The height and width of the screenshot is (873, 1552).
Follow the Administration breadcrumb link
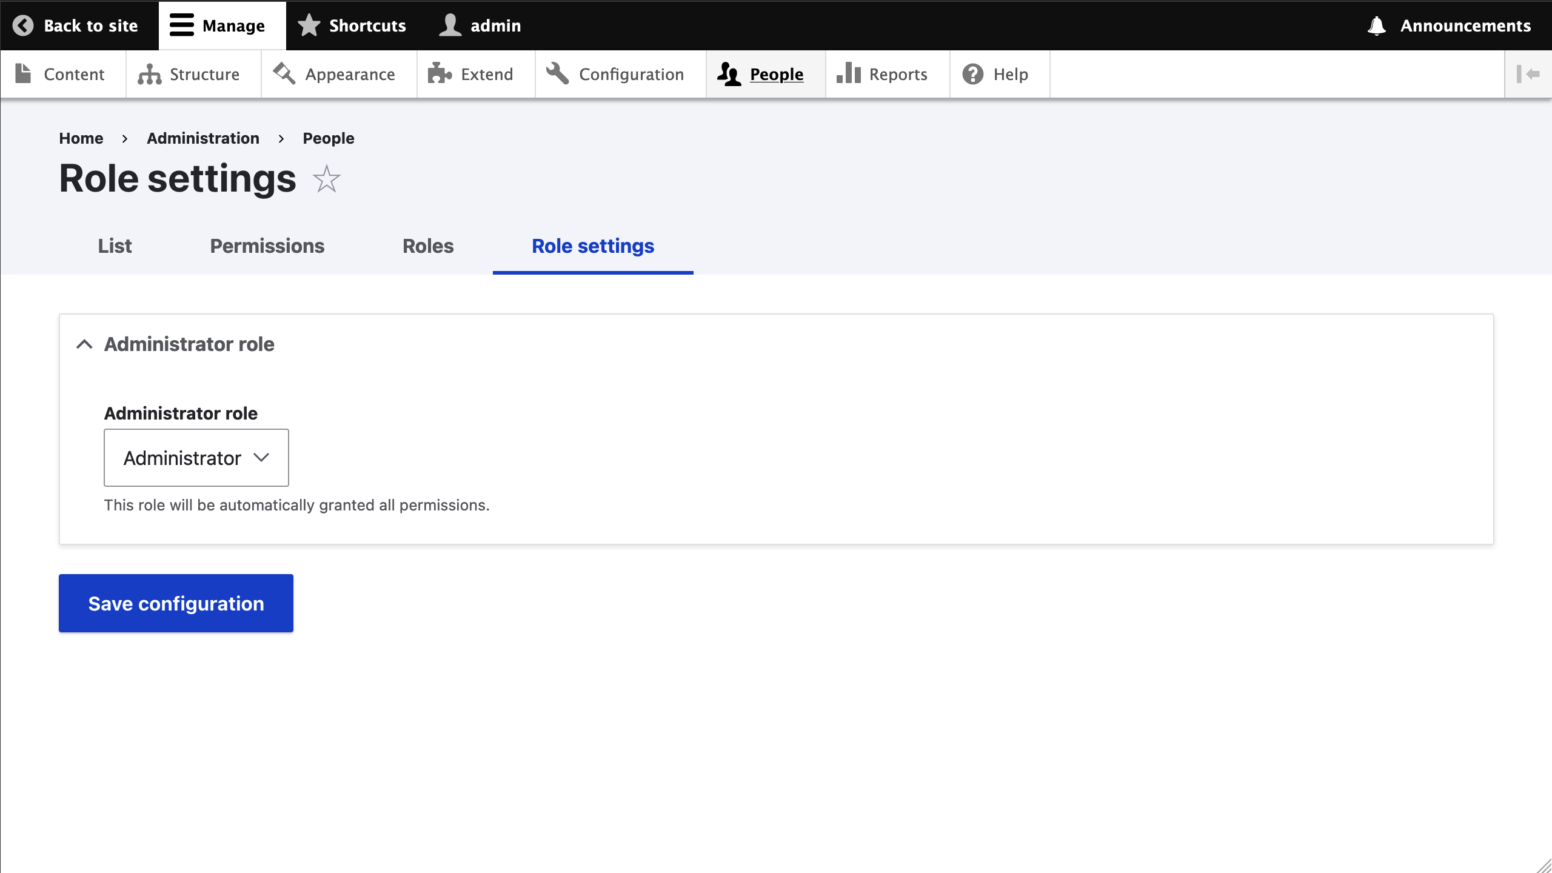pos(202,138)
